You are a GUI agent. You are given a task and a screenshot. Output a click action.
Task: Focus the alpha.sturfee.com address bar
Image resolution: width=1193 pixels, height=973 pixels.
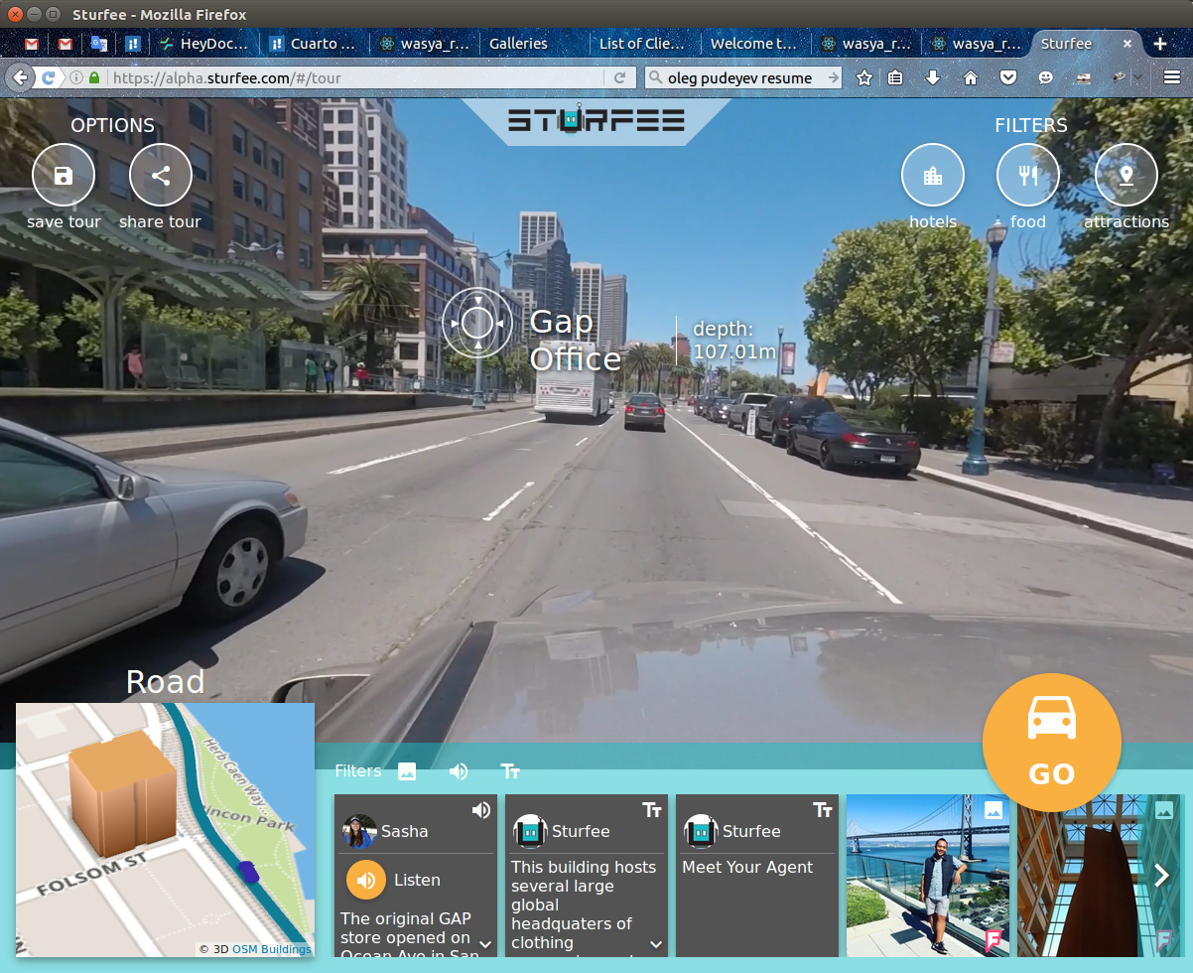(x=357, y=77)
